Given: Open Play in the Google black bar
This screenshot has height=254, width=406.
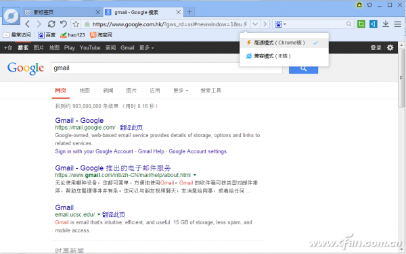Looking at the screenshot, I should [x=70, y=48].
